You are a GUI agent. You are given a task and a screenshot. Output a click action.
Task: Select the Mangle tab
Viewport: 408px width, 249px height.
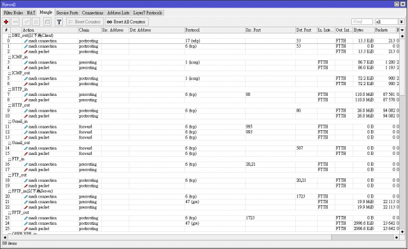[x=46, y=12]
